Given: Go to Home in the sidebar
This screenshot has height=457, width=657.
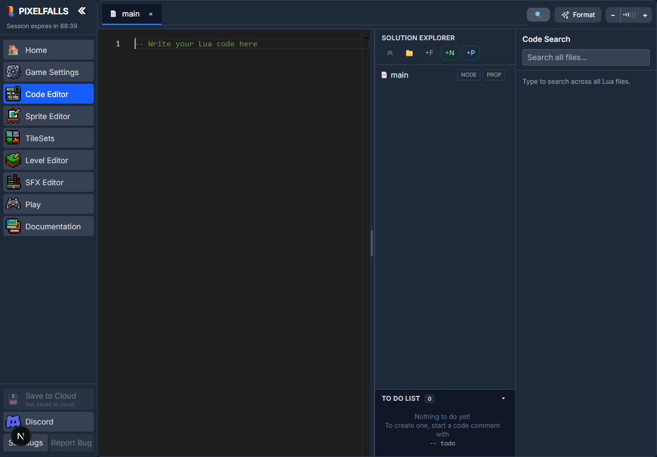Looking at the screenshot, I should 49,50.
